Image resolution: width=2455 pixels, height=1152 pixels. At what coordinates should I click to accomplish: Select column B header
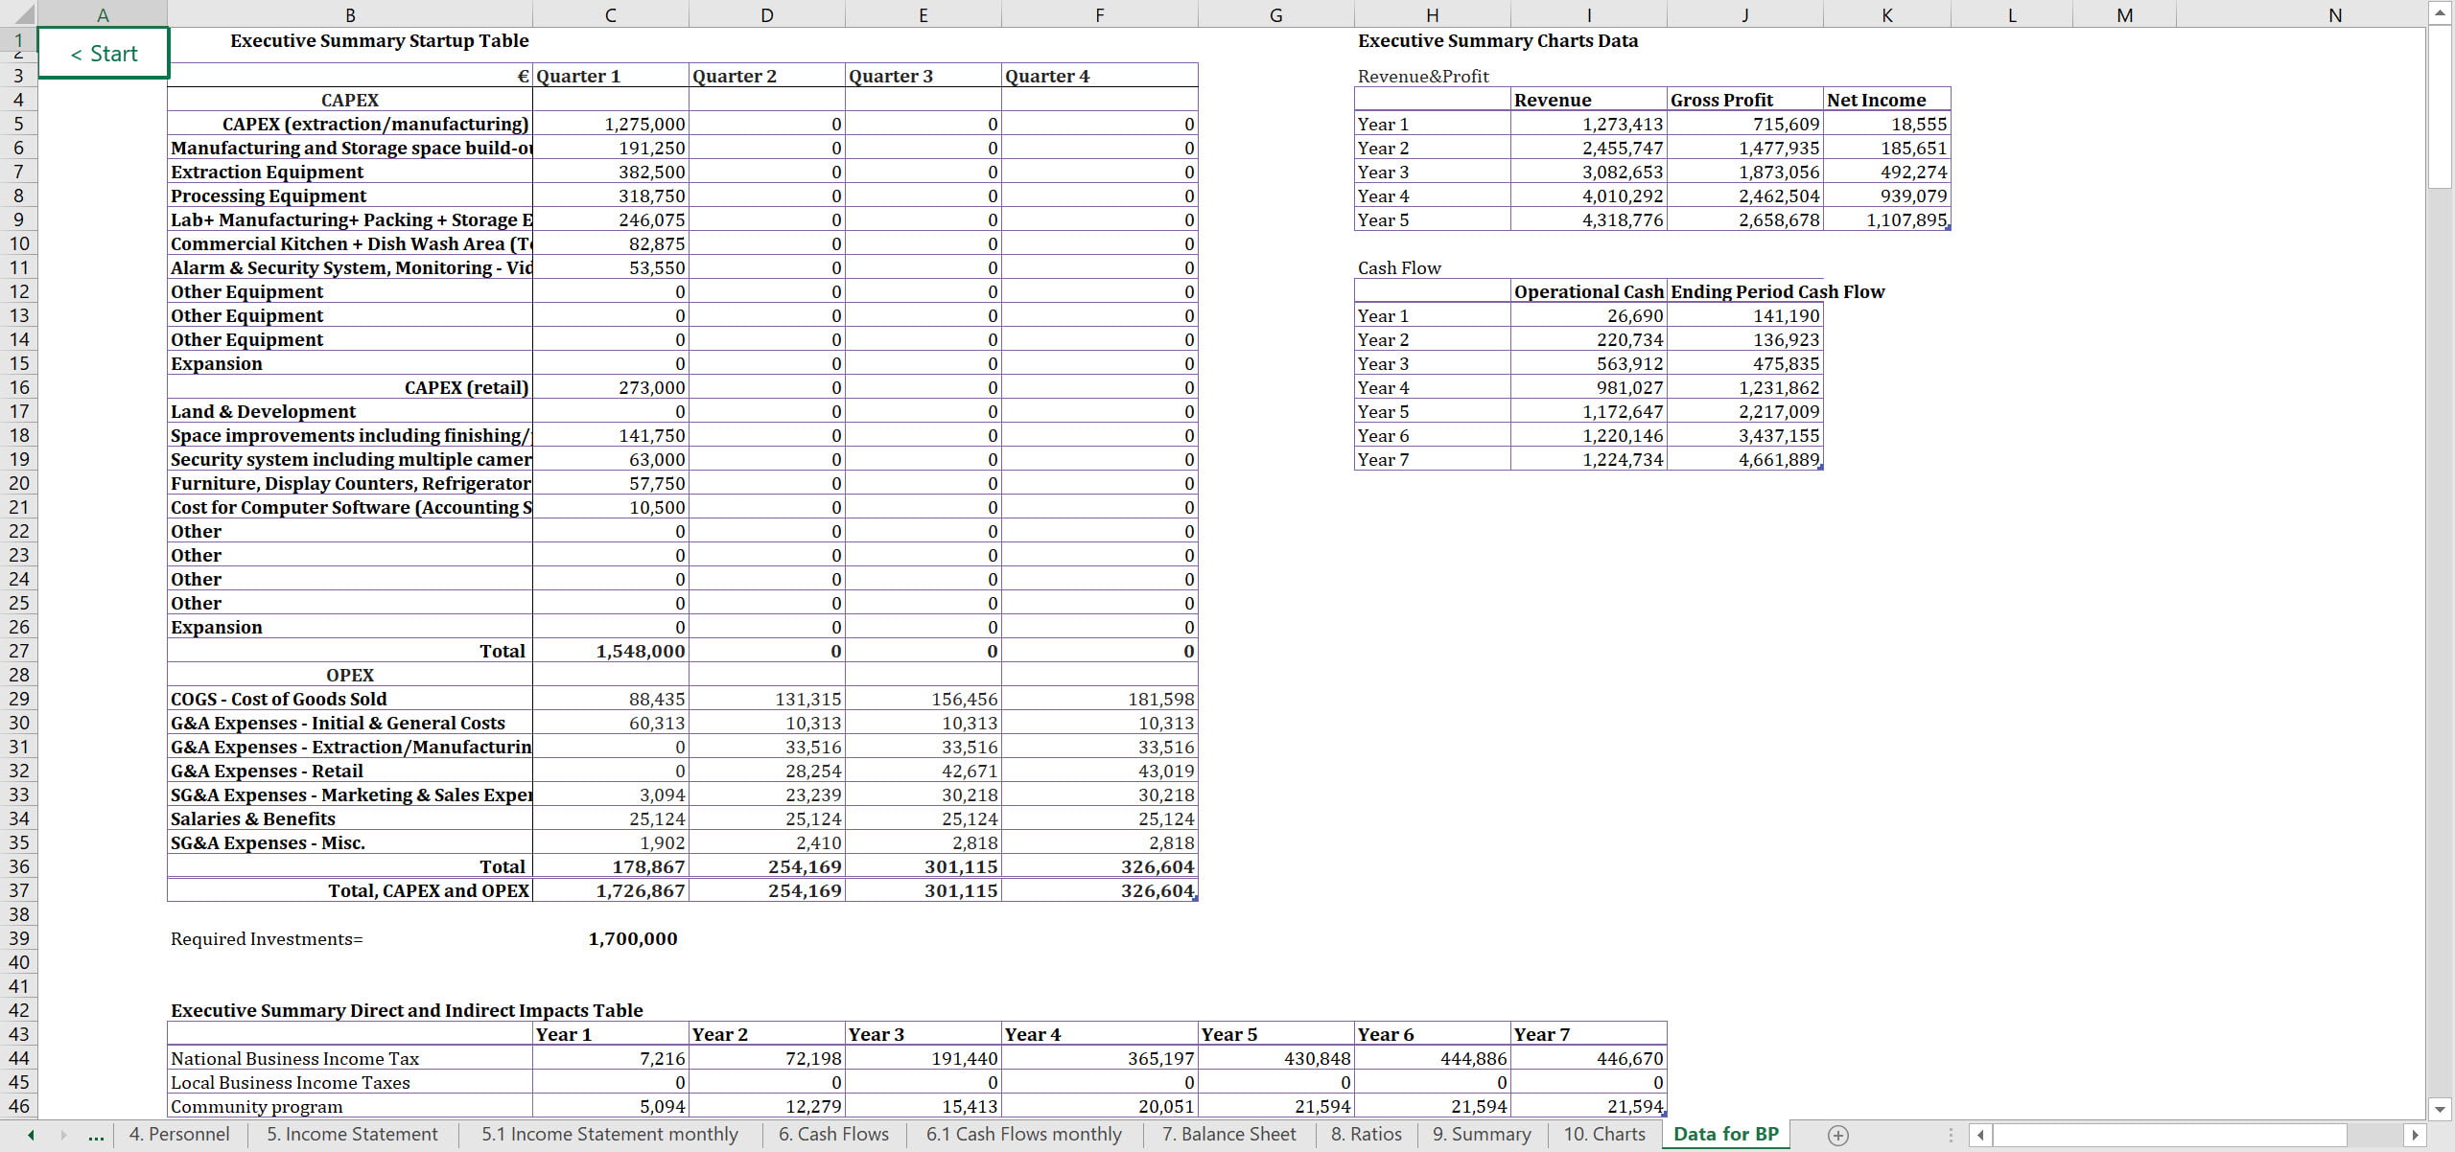(x=350, y=14)
